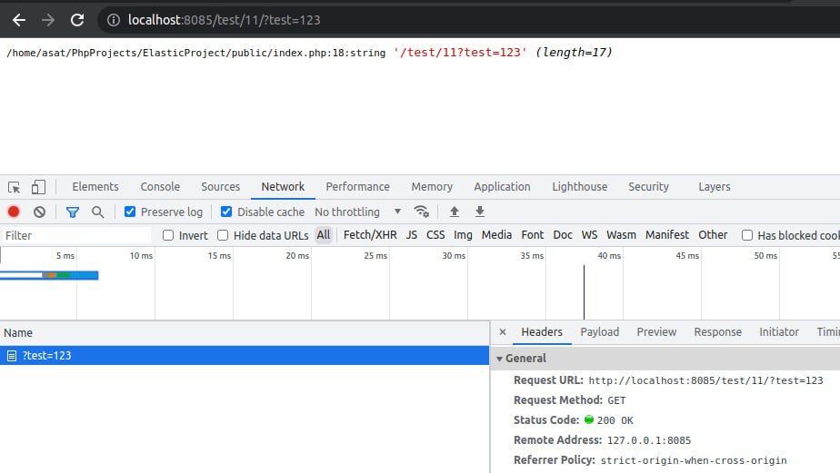Click the Name column header
This screenshot has width=840, height=473.
[x=245, y=333]
